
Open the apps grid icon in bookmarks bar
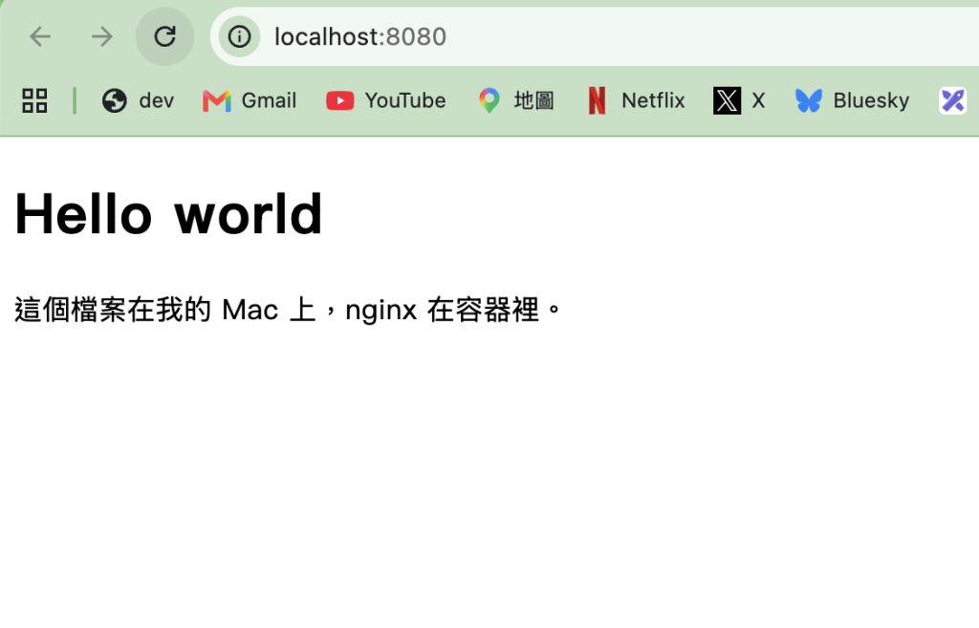[x=34, y=100]
